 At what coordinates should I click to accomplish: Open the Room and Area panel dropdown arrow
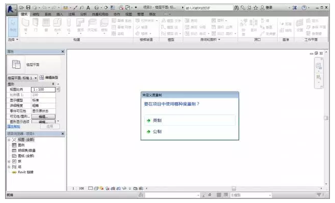tap(219, 40)
